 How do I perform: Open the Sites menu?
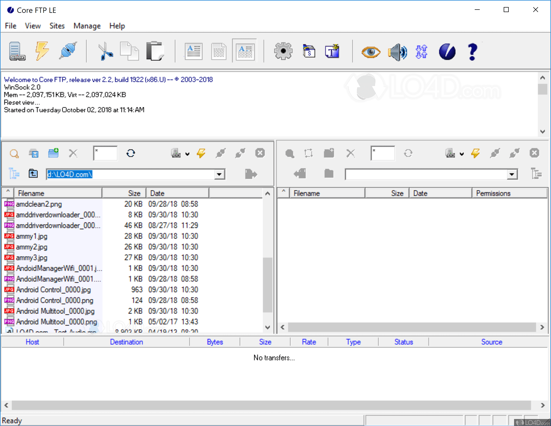click(57, 26)
